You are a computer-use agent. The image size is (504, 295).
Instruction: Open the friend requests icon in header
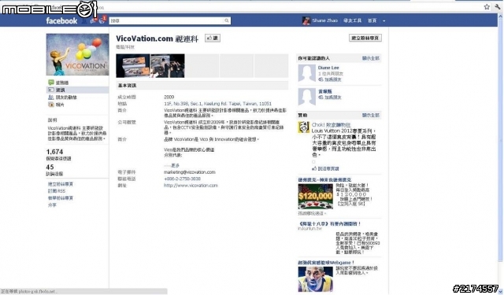tap(84, 21)
